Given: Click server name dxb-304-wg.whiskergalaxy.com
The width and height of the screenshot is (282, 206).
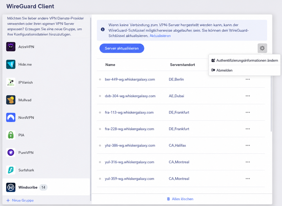Looking at the screenshot, I should point(130,96).
